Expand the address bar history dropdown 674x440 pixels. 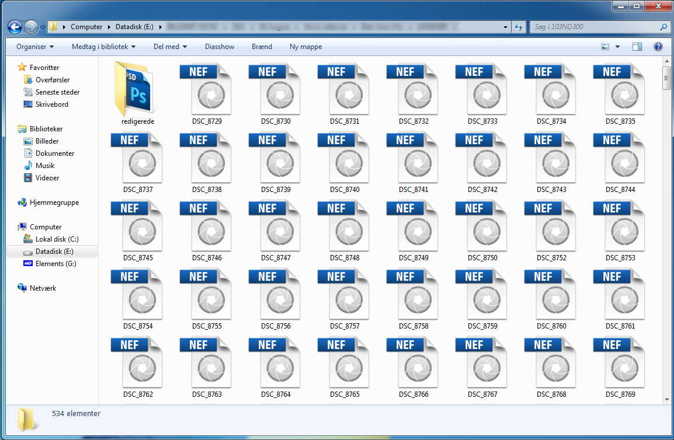click(x=505, y=27)
